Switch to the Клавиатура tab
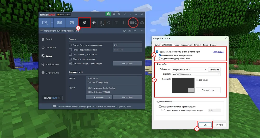260x138 pixels. coord(186,45)
